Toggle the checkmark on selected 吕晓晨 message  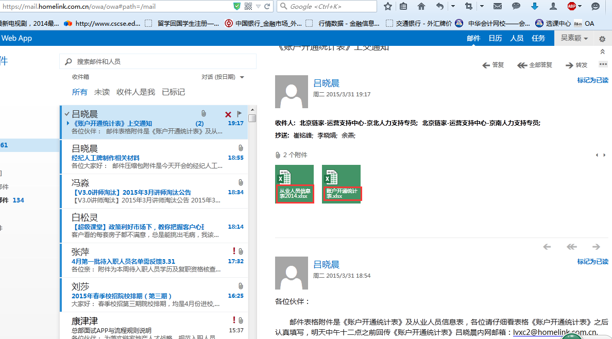click(x=67, y=114)
